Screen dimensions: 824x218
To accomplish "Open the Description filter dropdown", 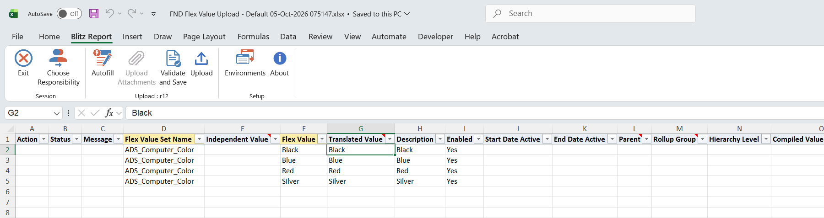I will pyautogui.click(x=440, y=139).
